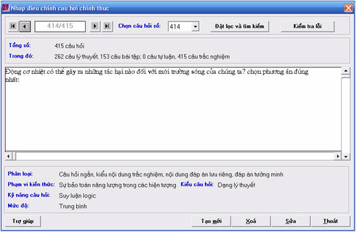Image resolution: width=356 pixels, height=232 pixels.
Task: Click the 'Chọn câu hỏi số:' label
Action: [x=140, y=26]
